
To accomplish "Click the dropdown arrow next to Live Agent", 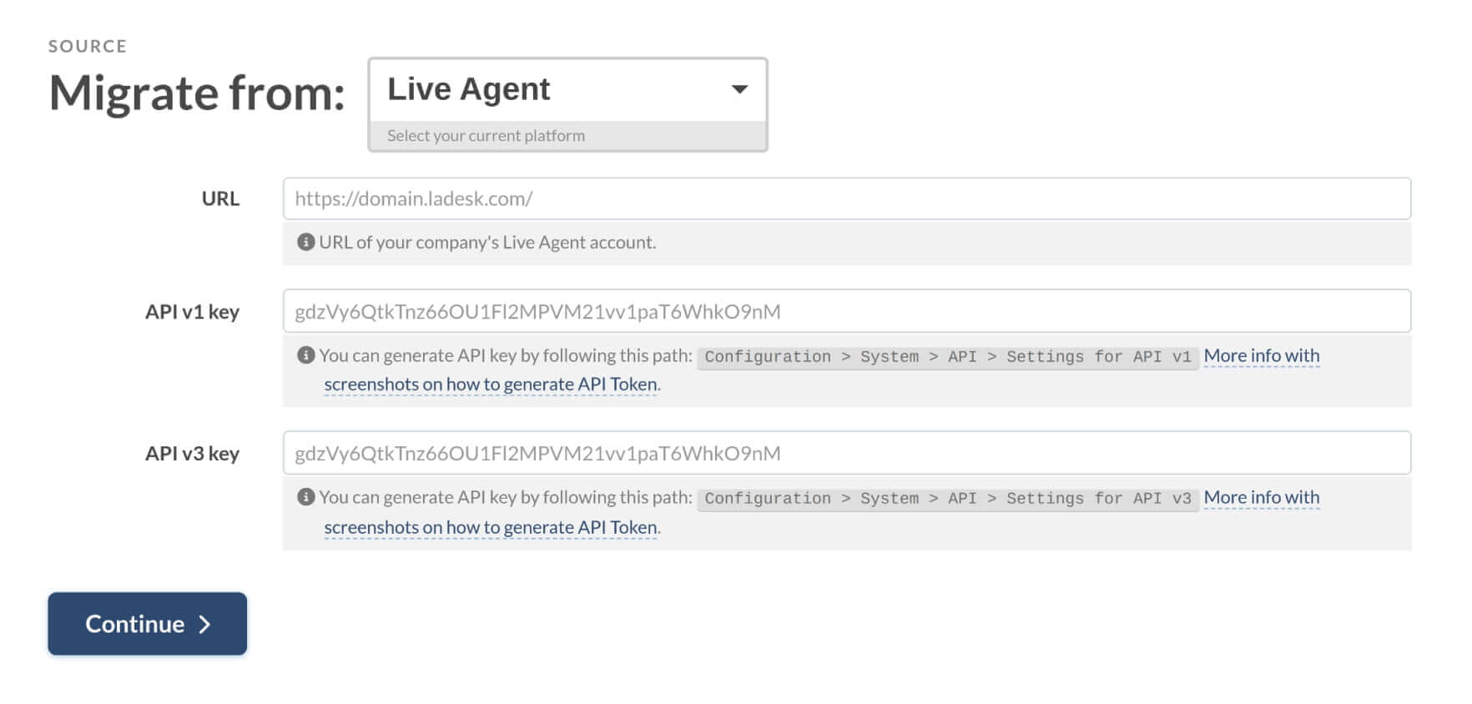I will [739, 89].
